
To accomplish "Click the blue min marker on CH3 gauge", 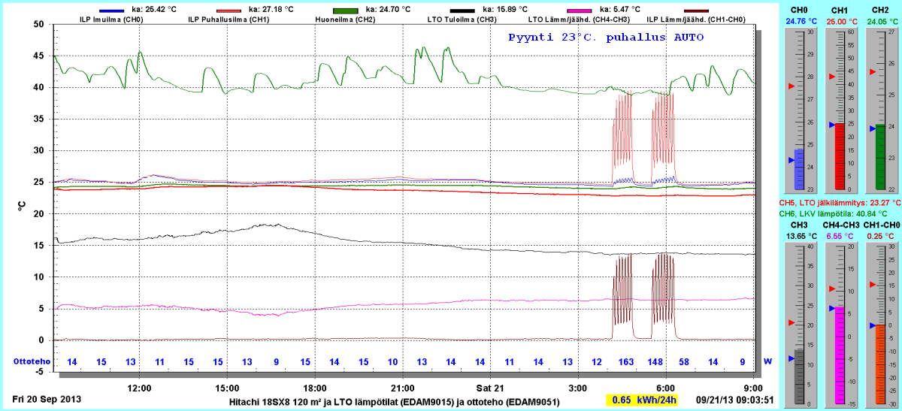I will 791,359.
